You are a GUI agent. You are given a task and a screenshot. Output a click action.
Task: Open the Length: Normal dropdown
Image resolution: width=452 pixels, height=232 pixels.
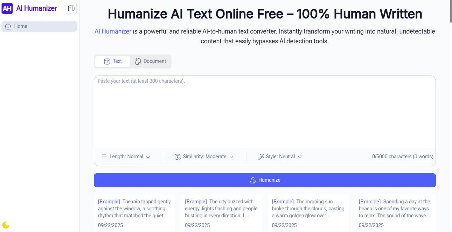point(127,157)
